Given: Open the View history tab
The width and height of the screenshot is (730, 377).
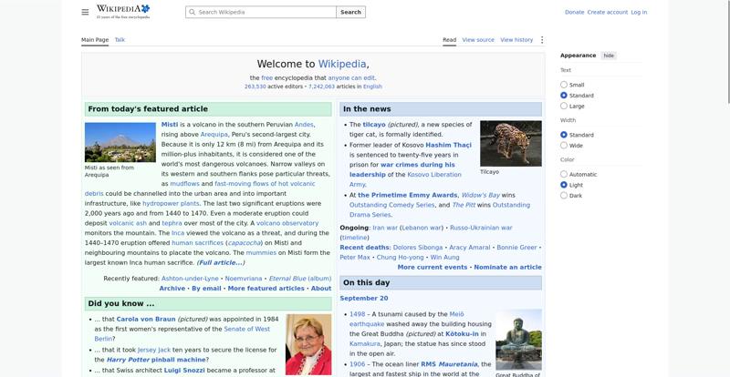Looking at the screenshot, I should [x=516, y=40].
